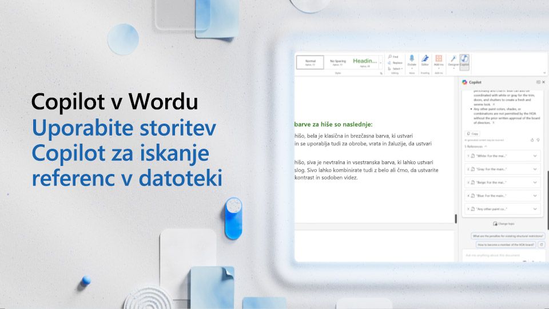Click heading "barve za hiše so naslednje:"

[x=333, y=124]
